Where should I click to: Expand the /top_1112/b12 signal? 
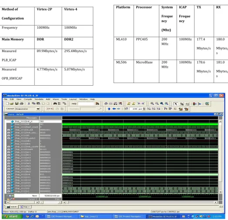8,160
